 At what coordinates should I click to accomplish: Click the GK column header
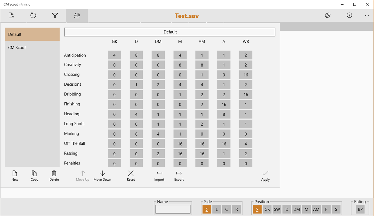pos(114,42)
